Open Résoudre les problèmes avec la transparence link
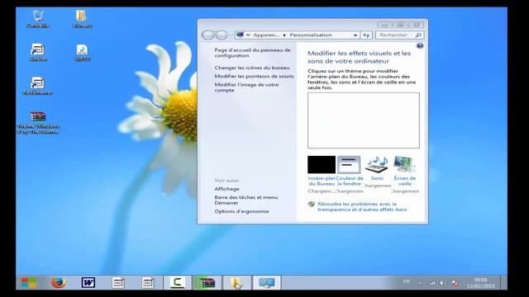Image resolution: width=529 pixels, height=297 pixels. coord(362,207)
